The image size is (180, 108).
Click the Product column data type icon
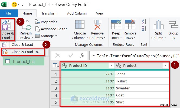118,65
